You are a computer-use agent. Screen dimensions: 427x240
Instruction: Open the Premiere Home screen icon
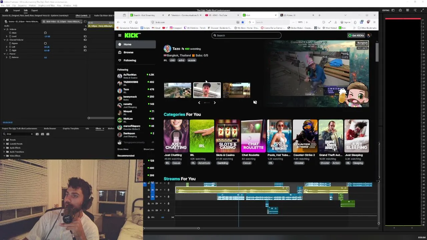click(6, 10)
